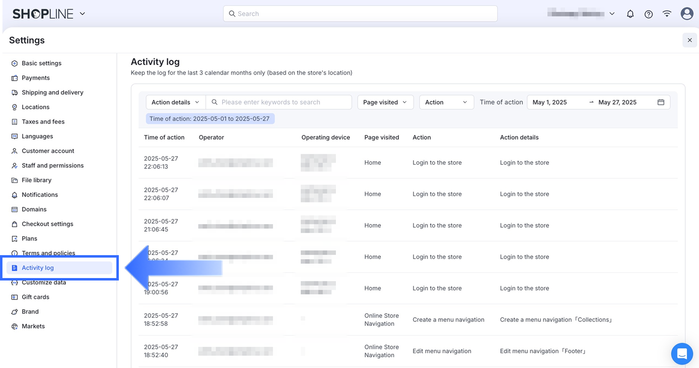Open the SHOPLINE logo dropdown arrow
The image size is (699, 368).
pyautogui.click(x=82, y=13)
